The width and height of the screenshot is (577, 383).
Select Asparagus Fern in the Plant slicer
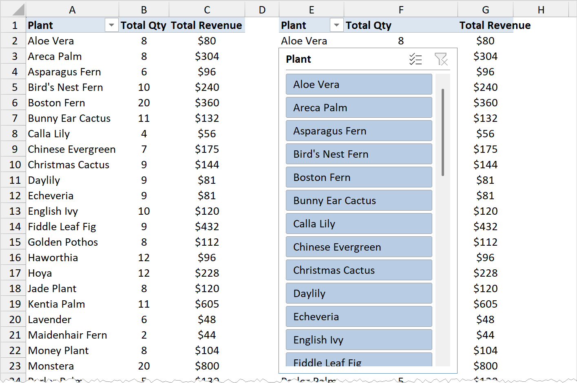359,131
